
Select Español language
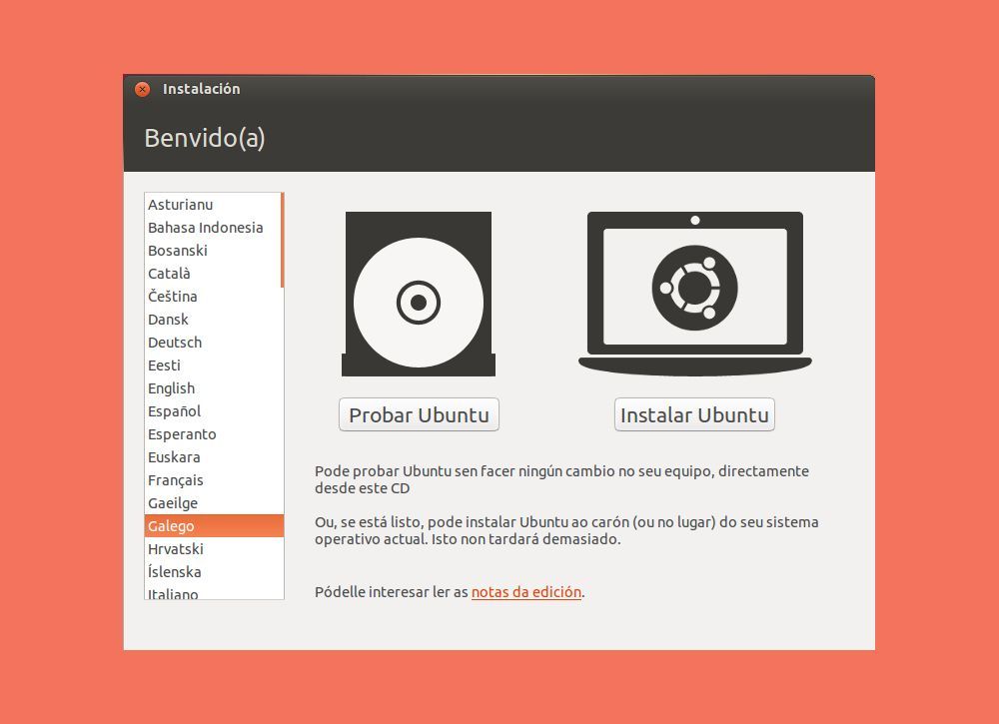[x=213, y=410]
